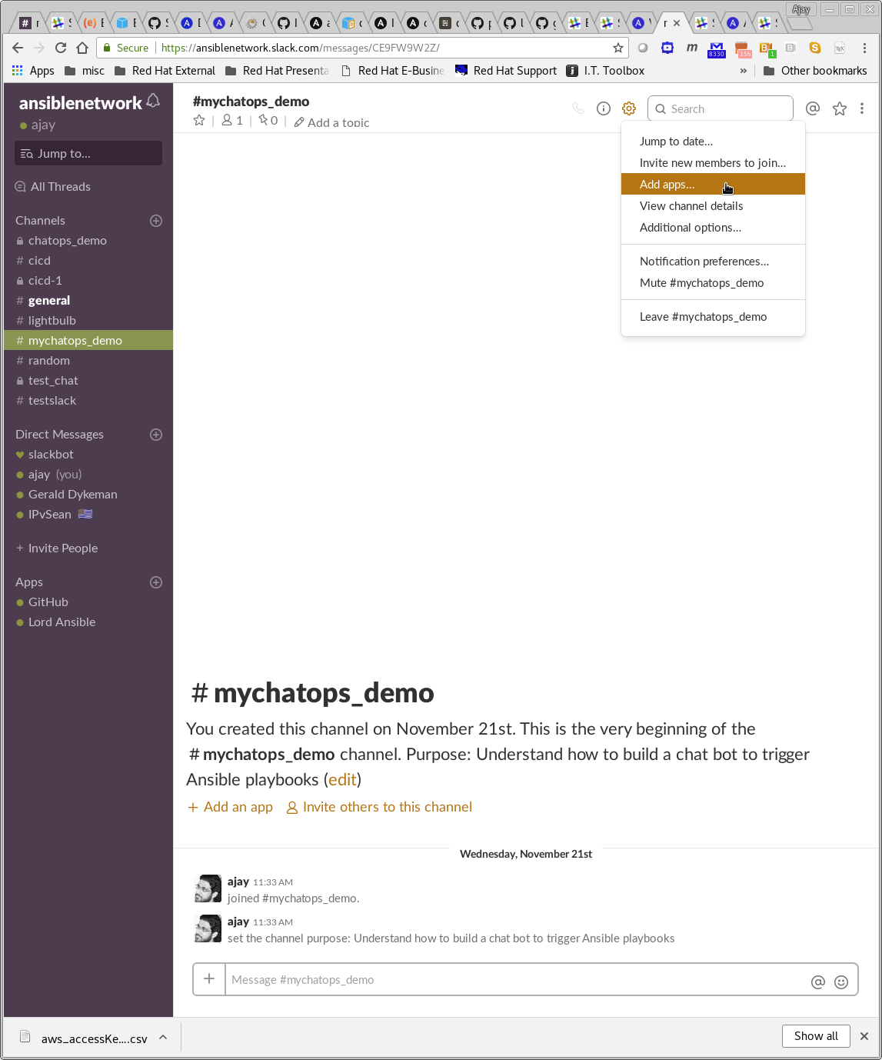Star the #mychatops_demo channel
Image resolution: width=882 pixels, height=1060 pixels.
pos(199,121)
